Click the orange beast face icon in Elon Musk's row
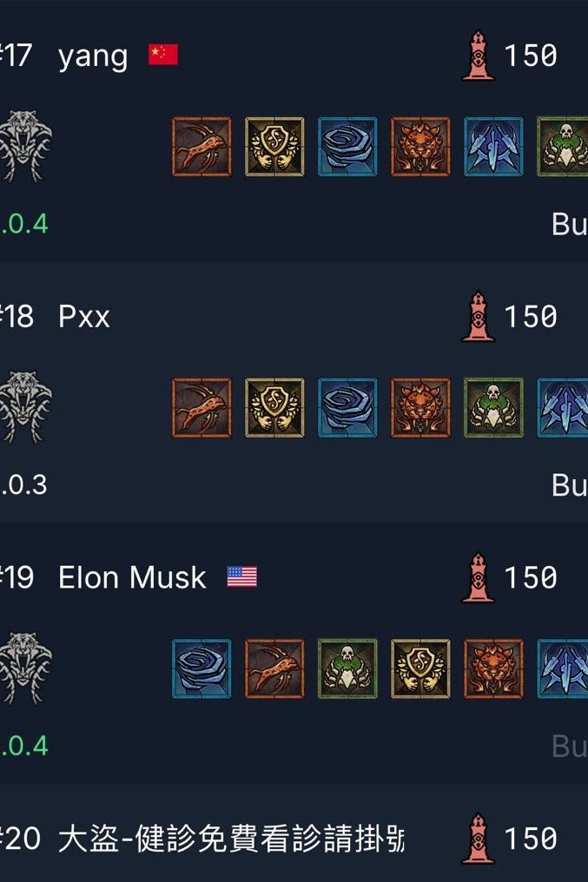Image resolution: width=588 pixels, height=882 pixels. pyautogui.click(x=493, y=668)
